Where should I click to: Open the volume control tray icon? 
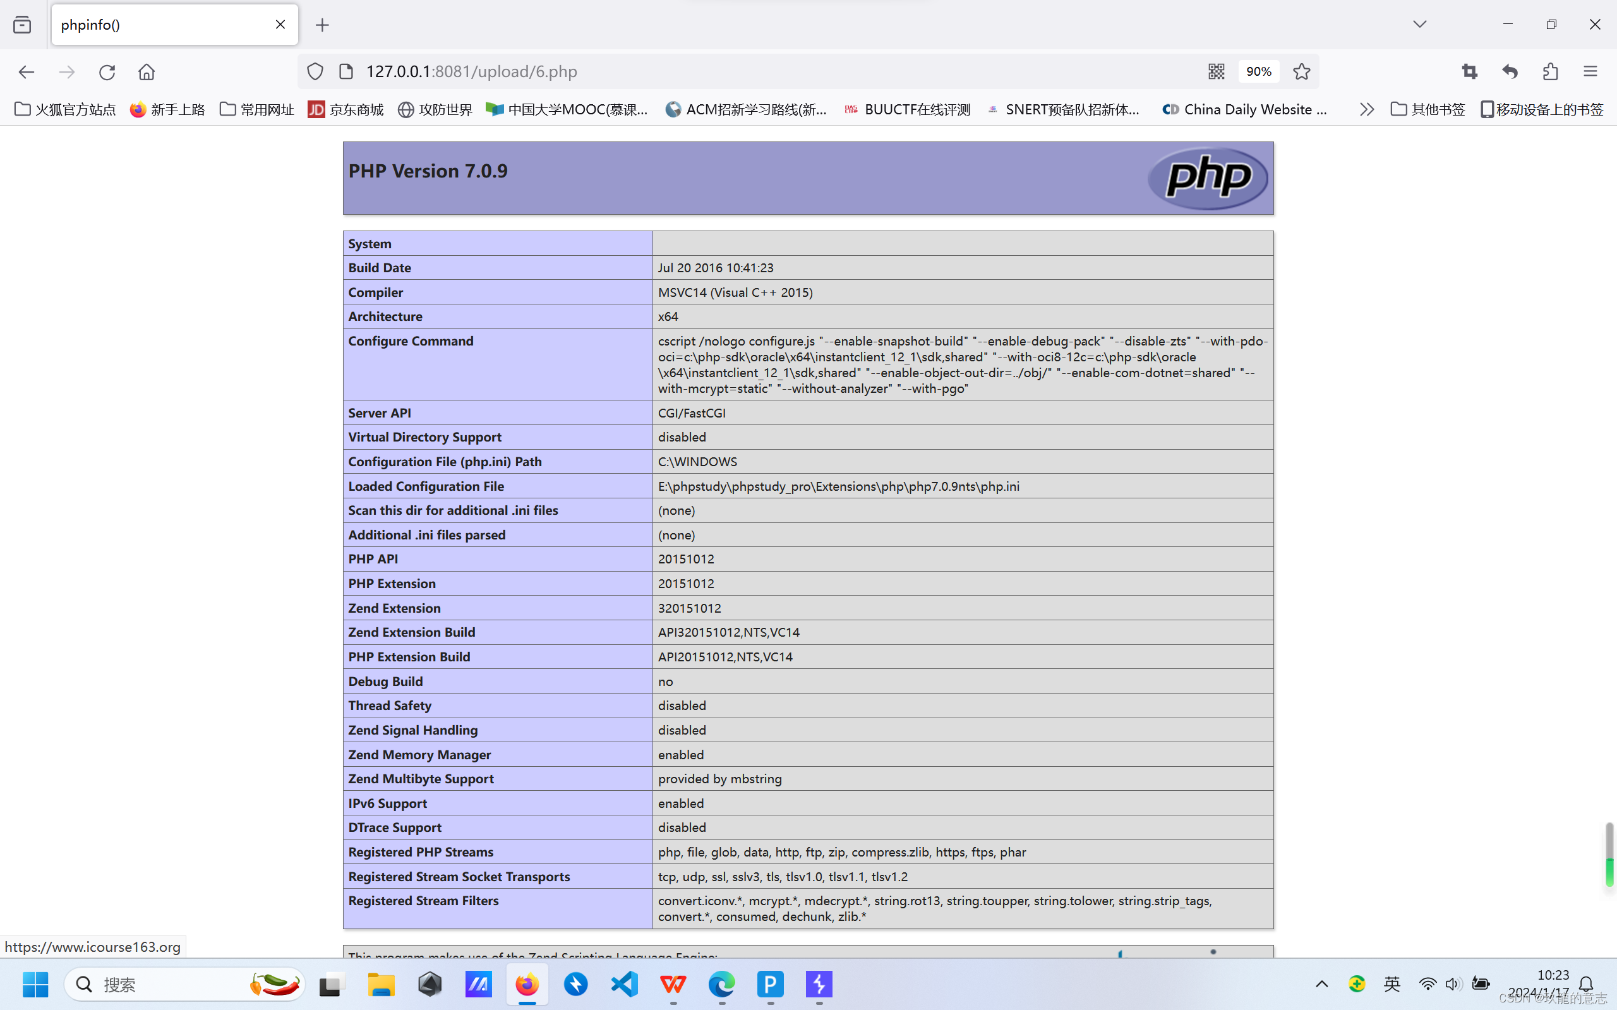1453,984
